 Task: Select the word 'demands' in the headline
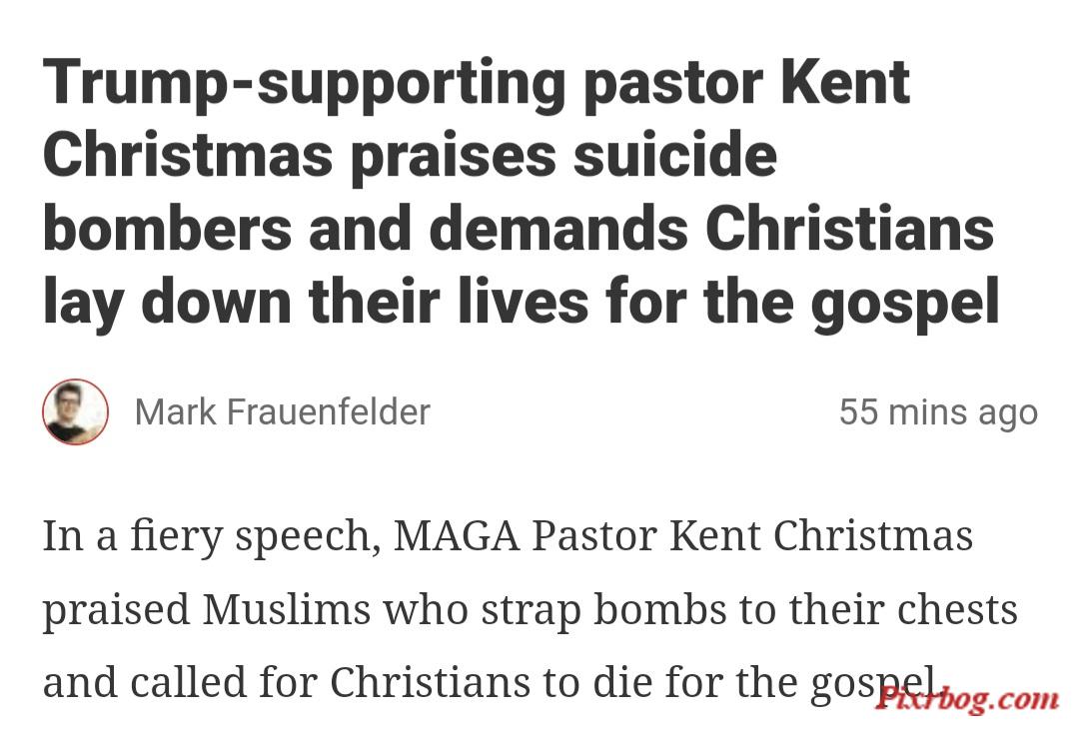tap(558, 229)
